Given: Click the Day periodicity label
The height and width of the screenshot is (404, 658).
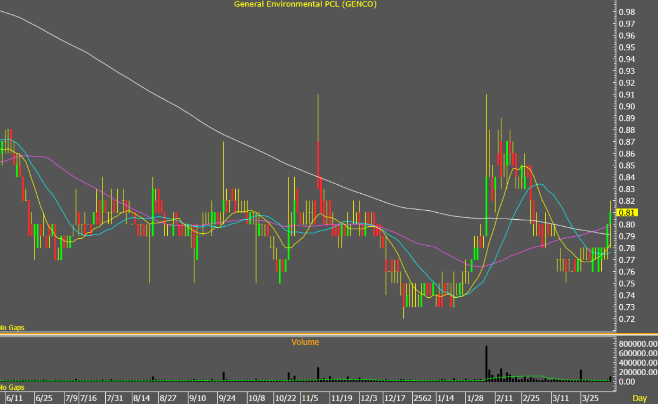Looking at the screenshot, I should 639,398.
